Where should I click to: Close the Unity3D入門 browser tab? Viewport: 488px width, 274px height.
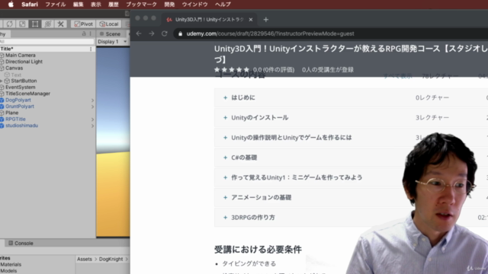pos(251,20)
